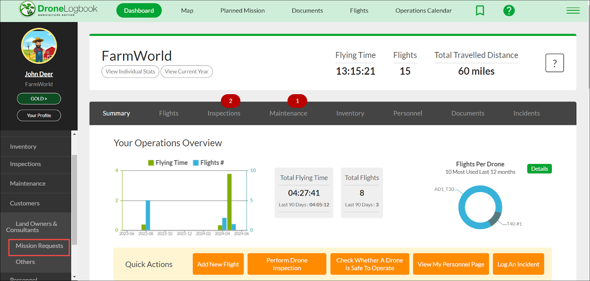Switch to the Flights tab in the panel
590x281 pixels.
(x=169, y=113)
